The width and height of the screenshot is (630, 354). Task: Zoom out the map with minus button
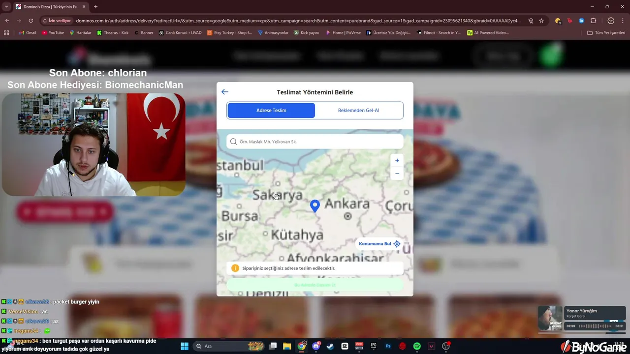click(x=397, y=174)
